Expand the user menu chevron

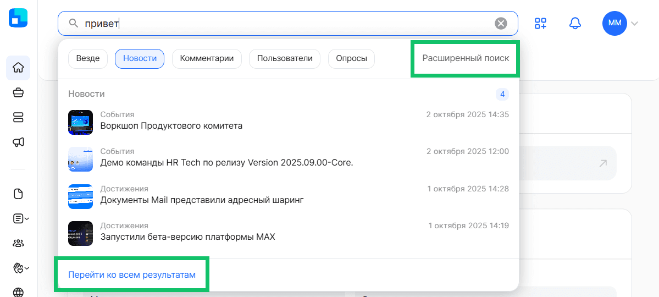click(x=634, y=24)
